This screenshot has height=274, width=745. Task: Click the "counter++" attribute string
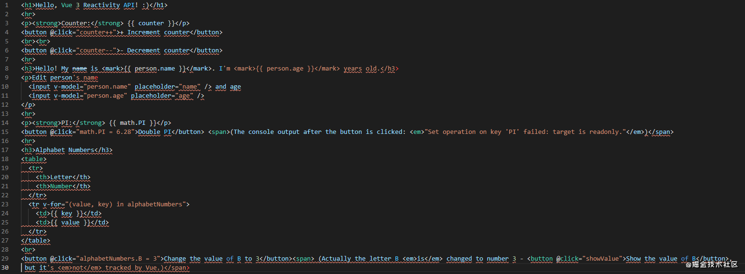click(96, 32)
